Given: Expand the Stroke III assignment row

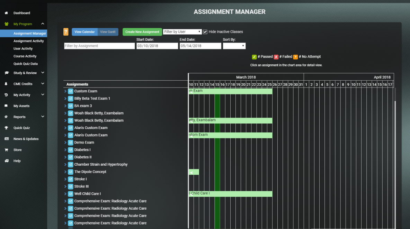Looking at the screenshot, I should 65,186.
